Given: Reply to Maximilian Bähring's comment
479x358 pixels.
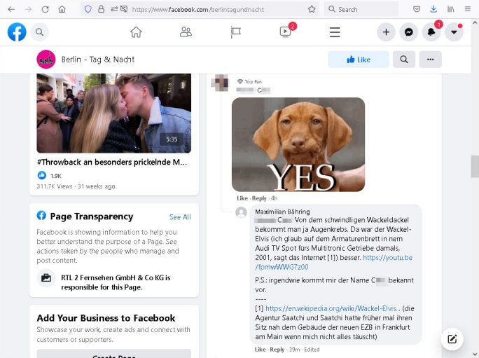Looking at the screenshot, I should [277, 350].
